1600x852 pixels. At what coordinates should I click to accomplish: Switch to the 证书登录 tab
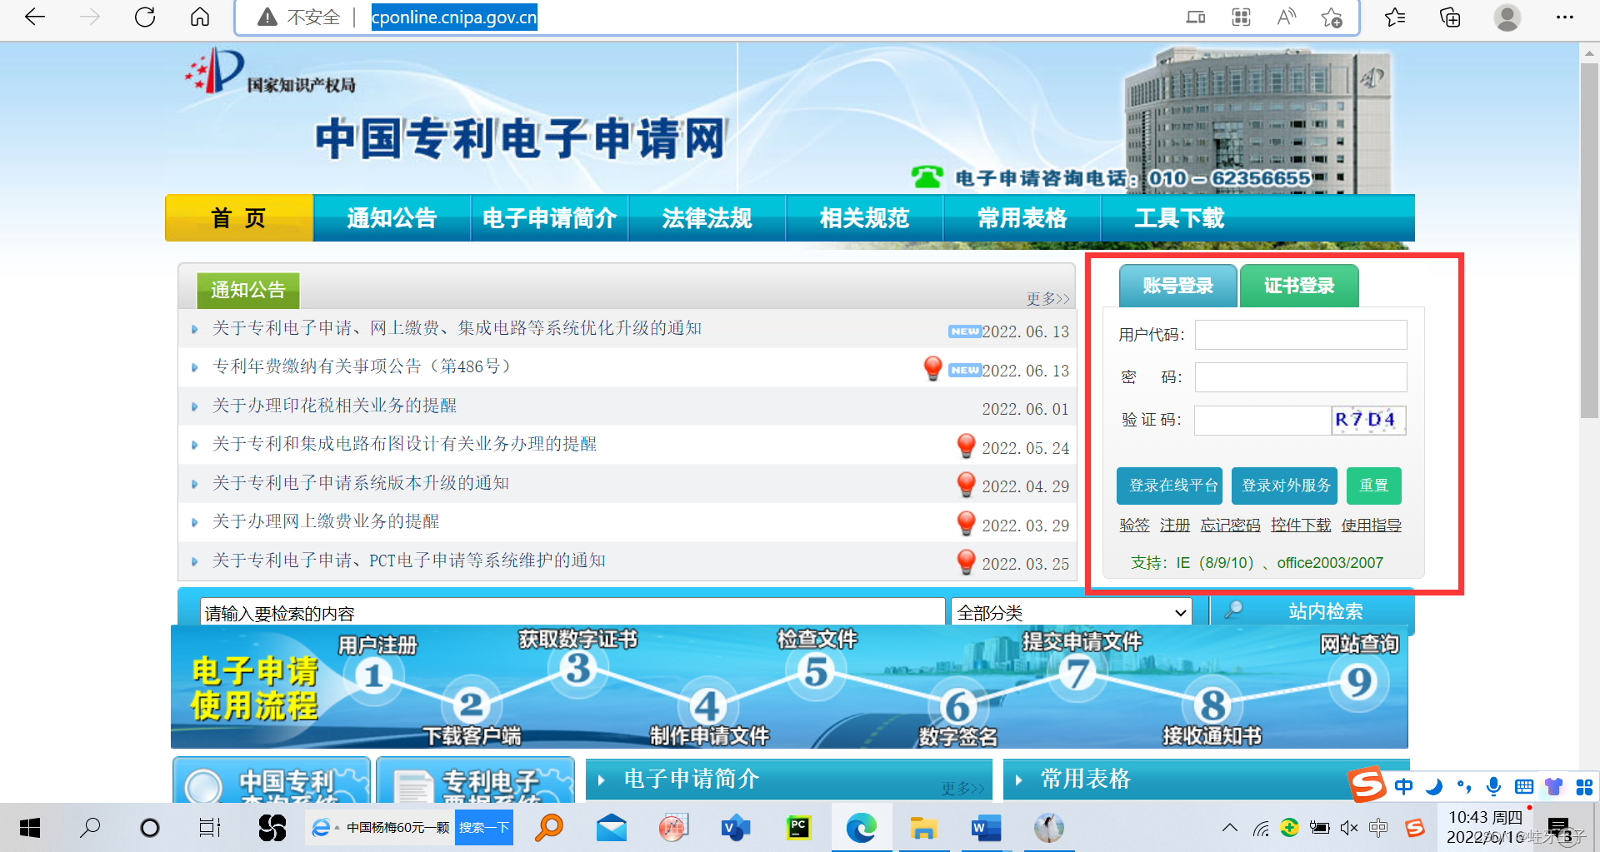pos(1299,286)
